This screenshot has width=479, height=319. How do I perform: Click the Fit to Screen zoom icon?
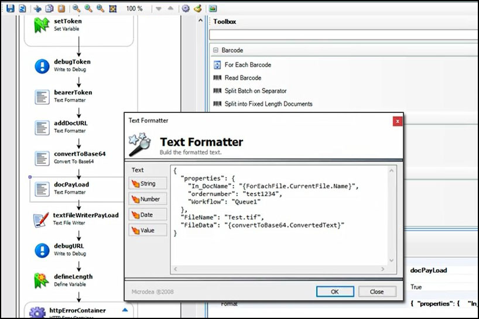click(x=113, y=9)
